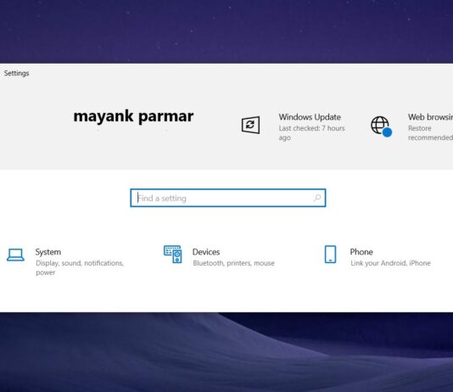
Task: Click the mayank parmar account name
Action: tap(133, 116)
